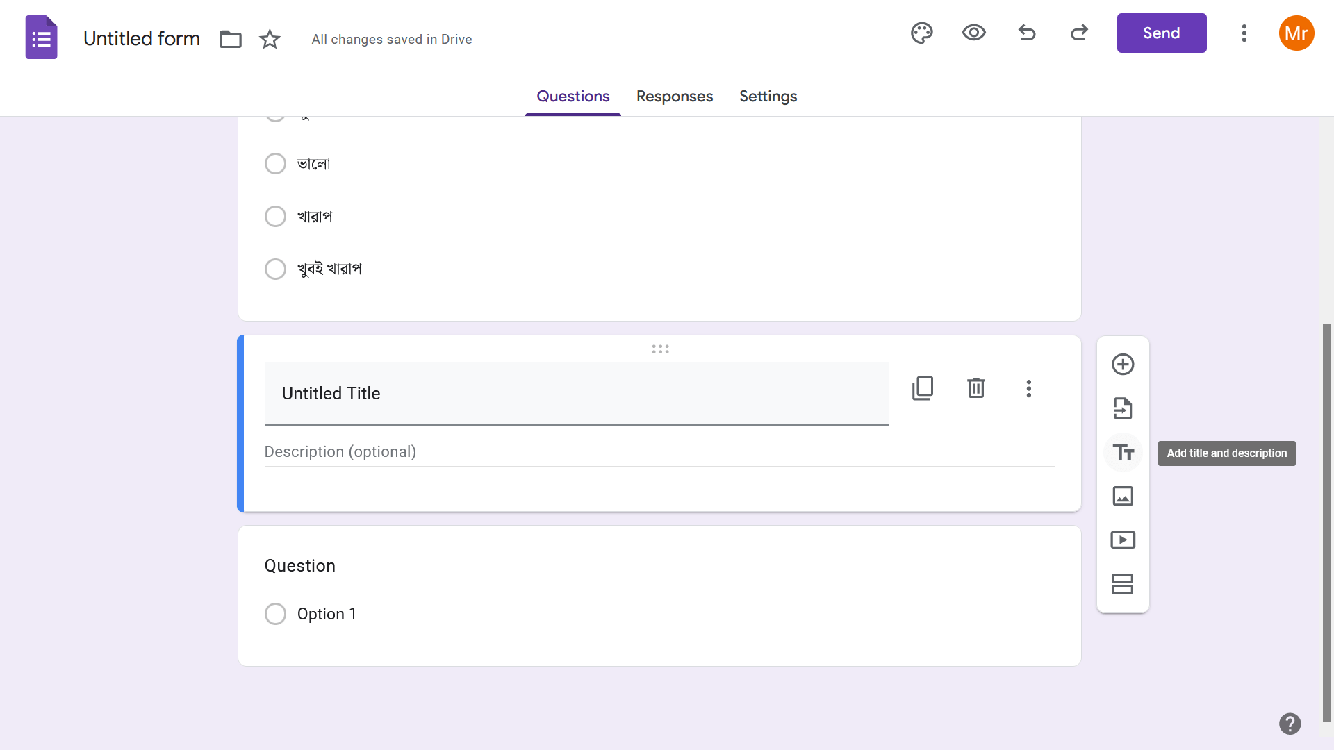
Task: Select the ভালো radio option
Action: tap(276, 164)
